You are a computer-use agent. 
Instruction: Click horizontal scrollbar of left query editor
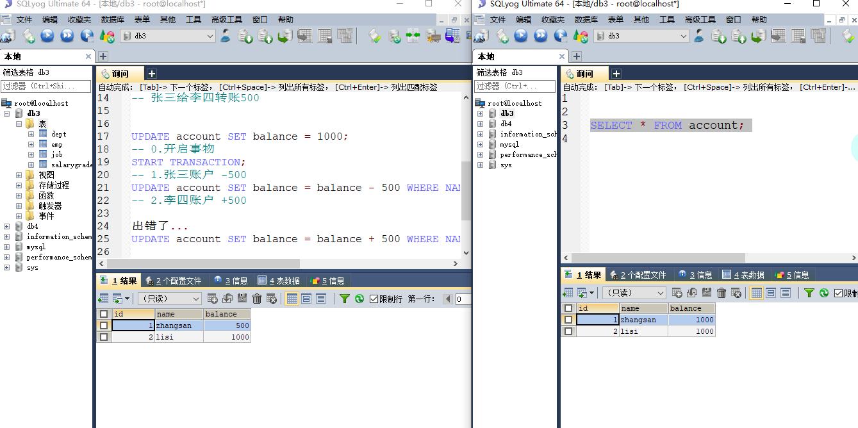[203, 263]
